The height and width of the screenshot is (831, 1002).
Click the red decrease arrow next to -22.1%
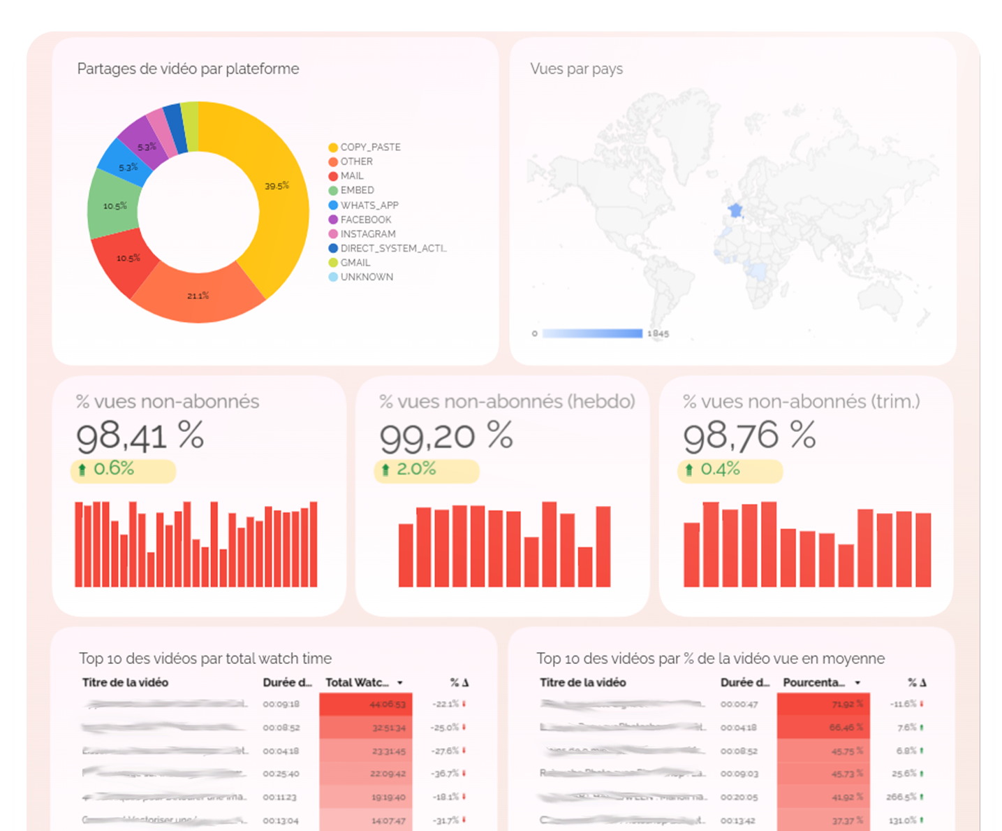(464, 704)
